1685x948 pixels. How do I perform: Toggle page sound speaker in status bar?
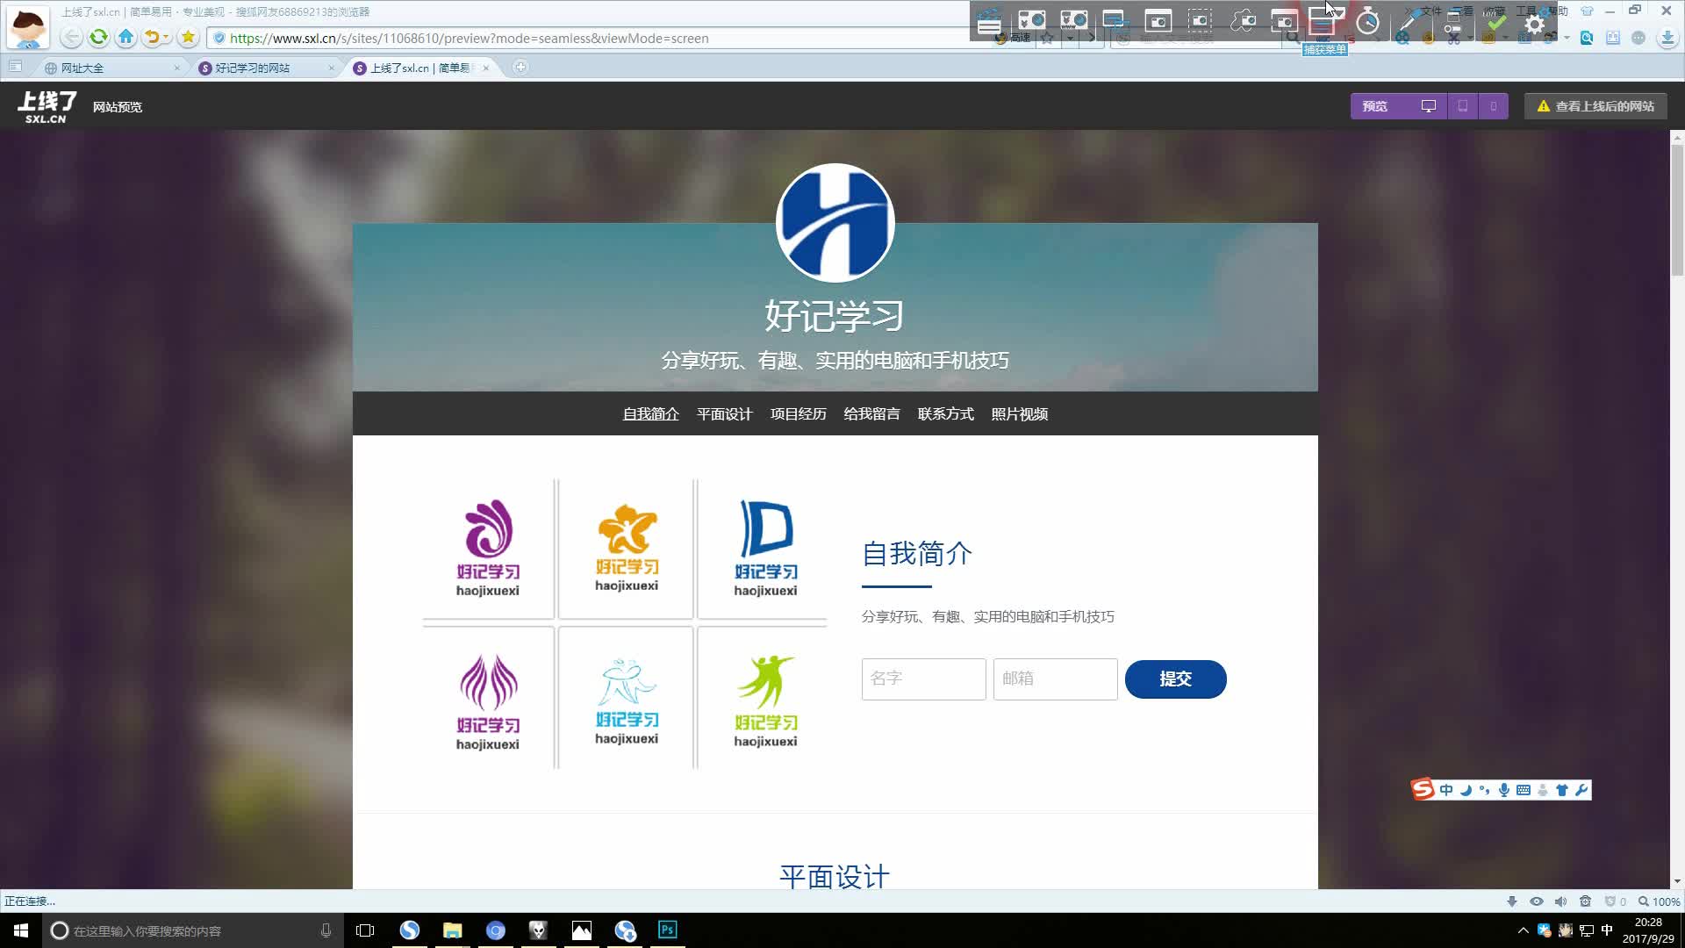(1560, 901)
